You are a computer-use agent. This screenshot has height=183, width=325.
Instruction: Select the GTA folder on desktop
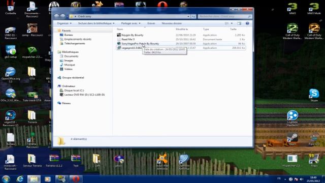(x=32, y=73)
